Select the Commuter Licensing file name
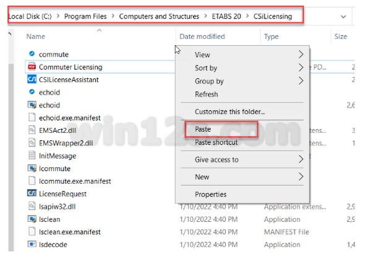Screen dimensions: 371x262 [70, 67]
